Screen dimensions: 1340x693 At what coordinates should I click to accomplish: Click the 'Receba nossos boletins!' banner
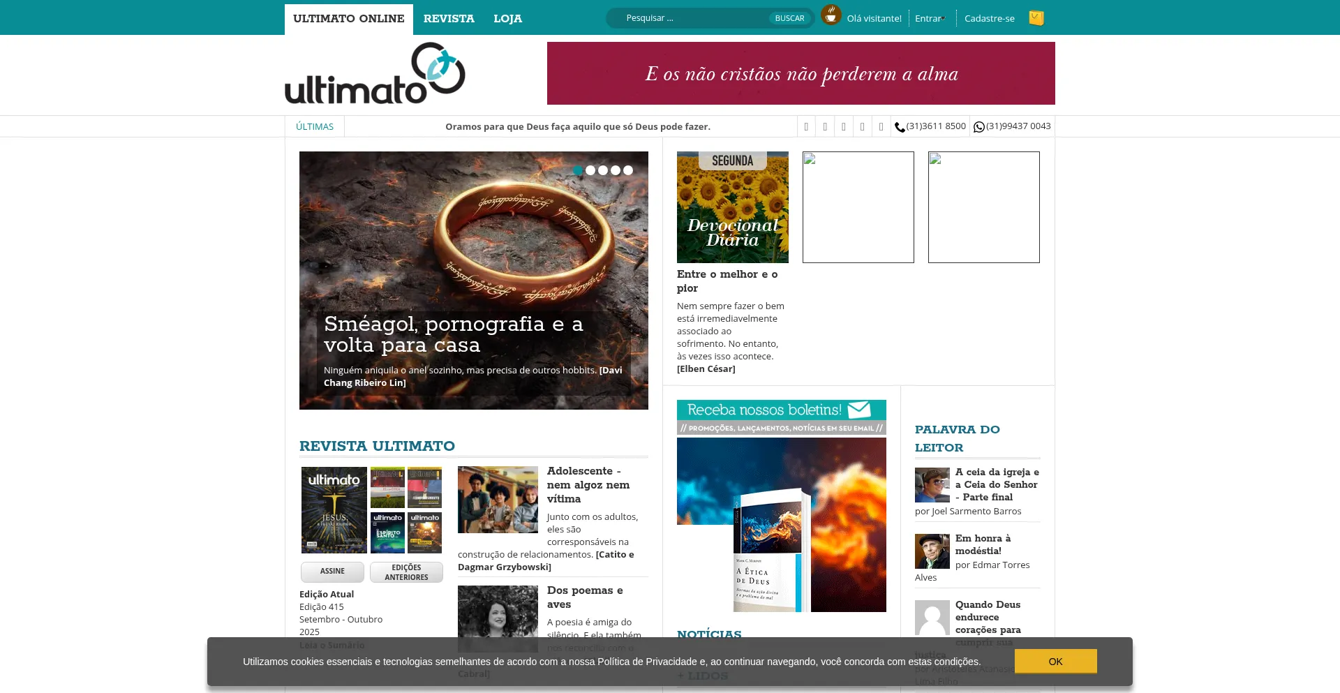coord(782,417)
